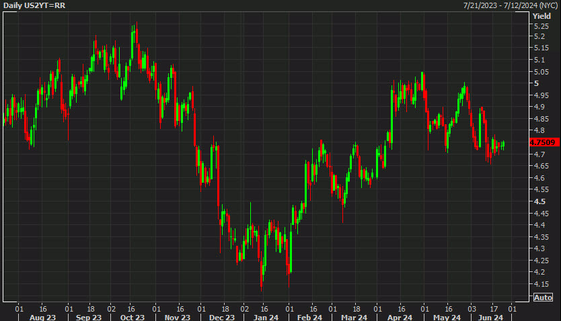
Task: Select the 4.95 yield axis value
Action: [541, 95]
